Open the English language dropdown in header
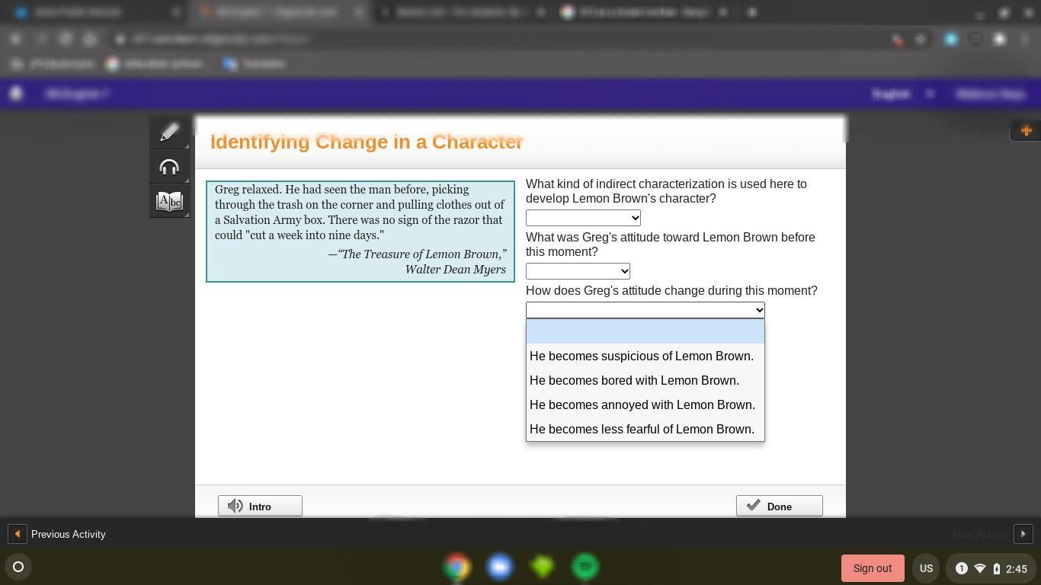Image resolution: width=1041 pixels, height=585 pixels. [903, 94]
